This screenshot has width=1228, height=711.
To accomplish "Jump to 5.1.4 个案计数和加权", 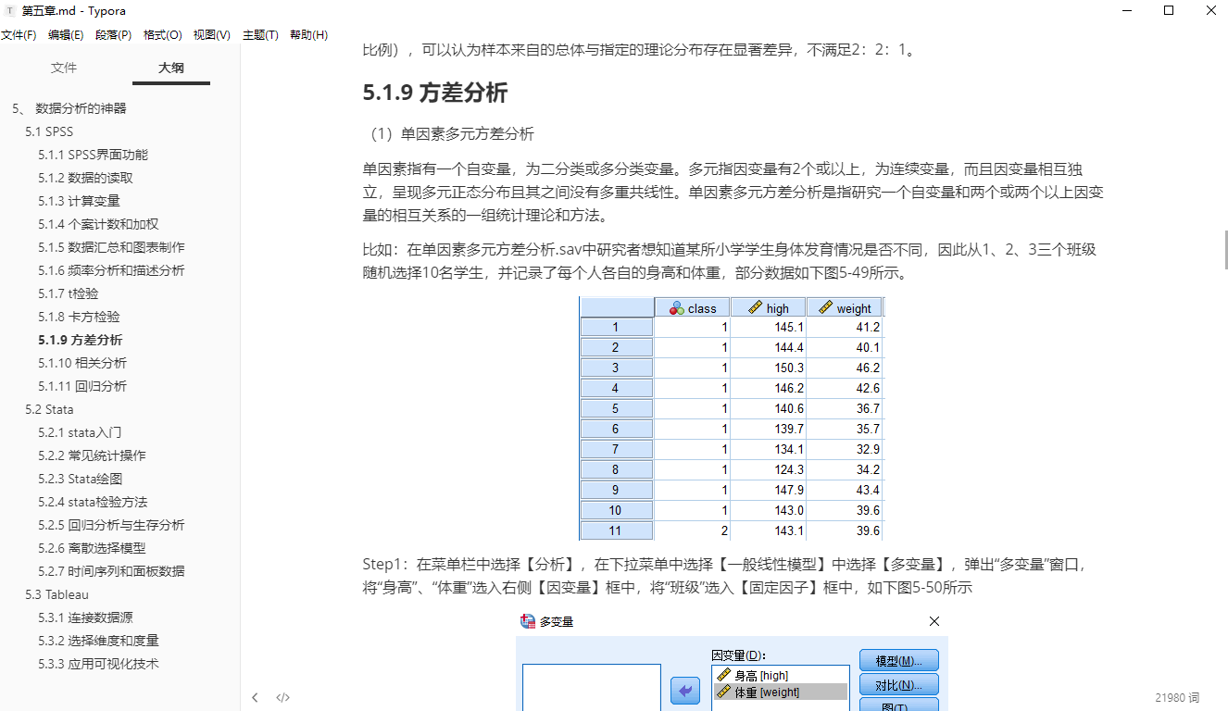I will click(x=99, y=224).
